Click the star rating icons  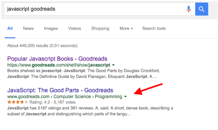(x=18, y=102)
